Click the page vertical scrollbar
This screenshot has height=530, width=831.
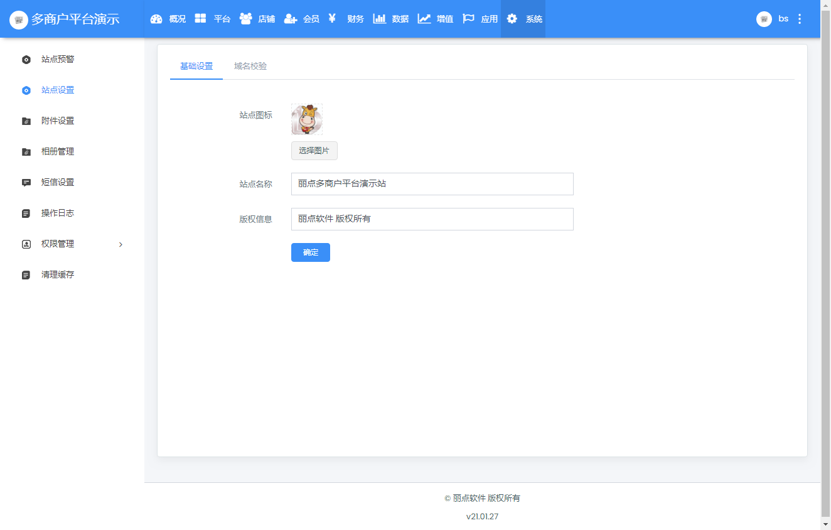pos(825,262)
